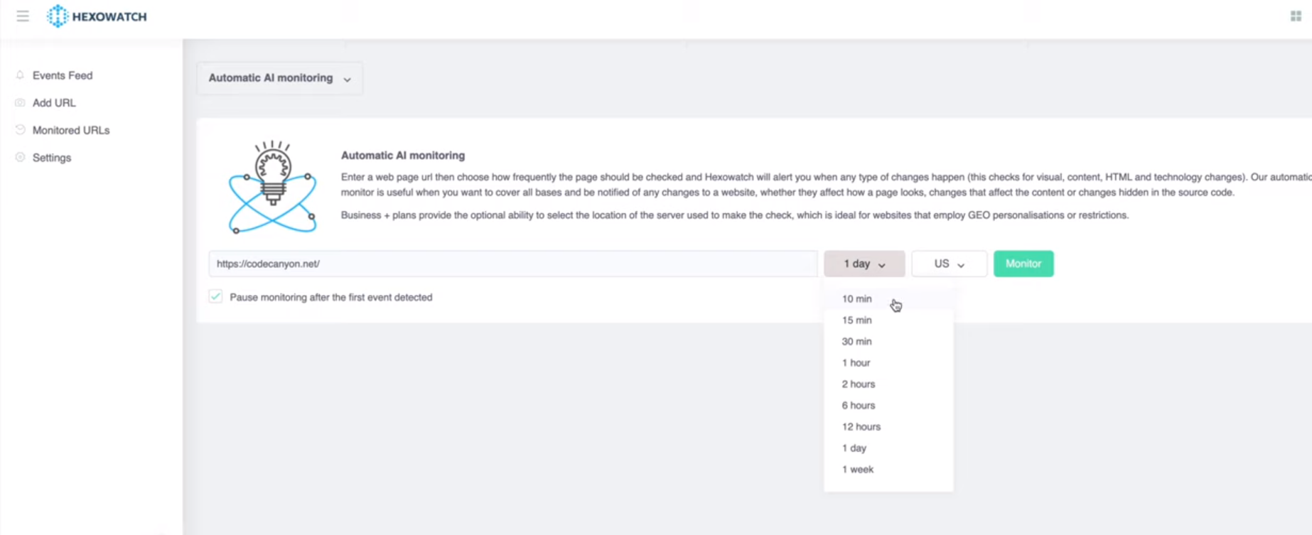
Task: Pick 12 hours check frequency
Action: coord(861,427)
